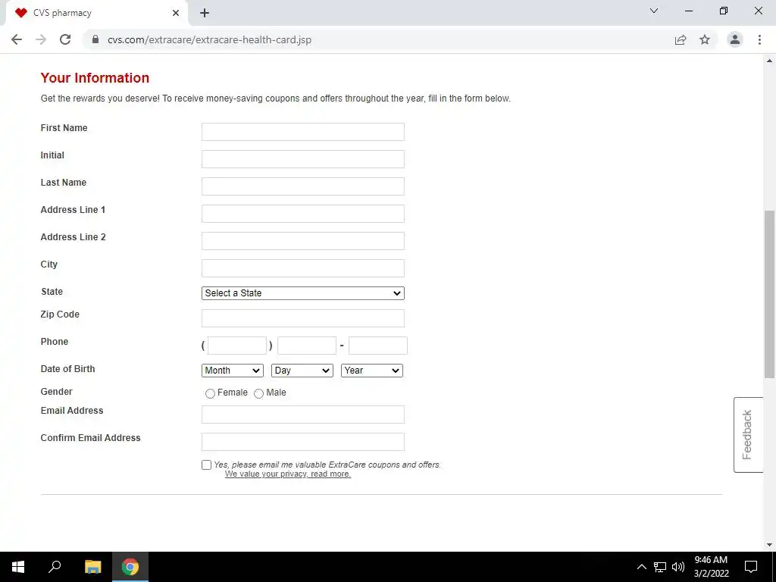Click the address bar URL
776x582 pixels.
pyautogui.click(x=209, y=39)
